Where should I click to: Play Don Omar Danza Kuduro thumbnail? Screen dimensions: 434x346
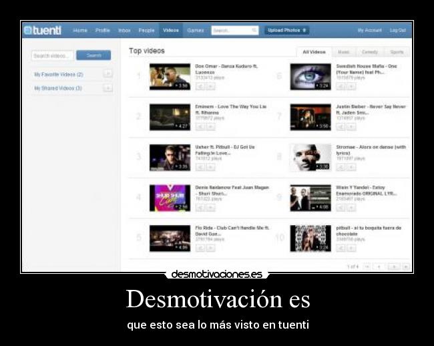[170, 77]
